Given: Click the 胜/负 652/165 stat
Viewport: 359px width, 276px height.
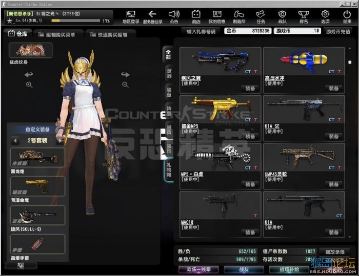Looking at the screenshot, I should [x=217, y=251].
